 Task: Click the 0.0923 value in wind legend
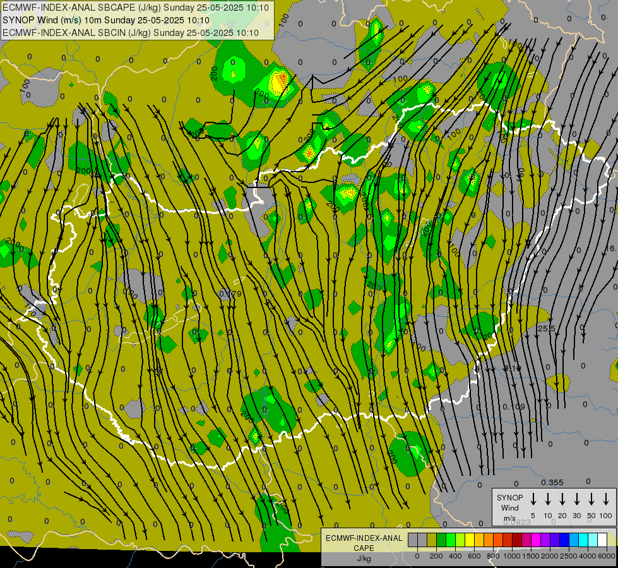517,522
